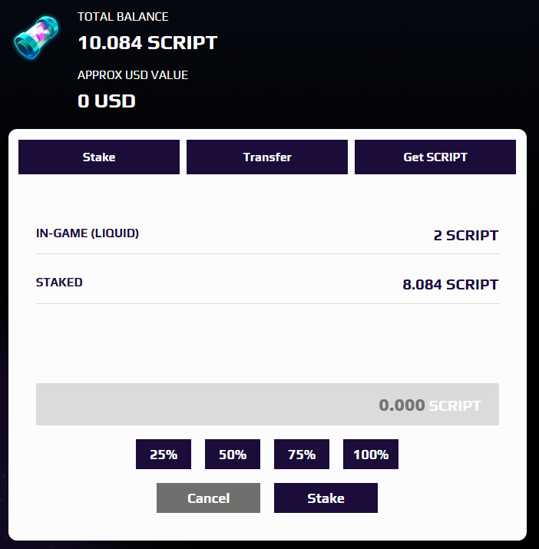Click the SCRIPT unit label in amount field
539x549 pixels.
[455, 405]
